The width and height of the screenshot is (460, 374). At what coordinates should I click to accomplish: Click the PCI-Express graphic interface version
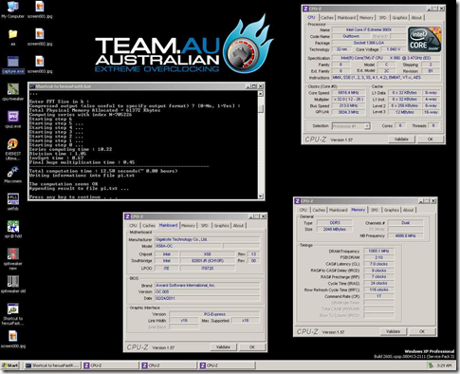tap(214, 314)
